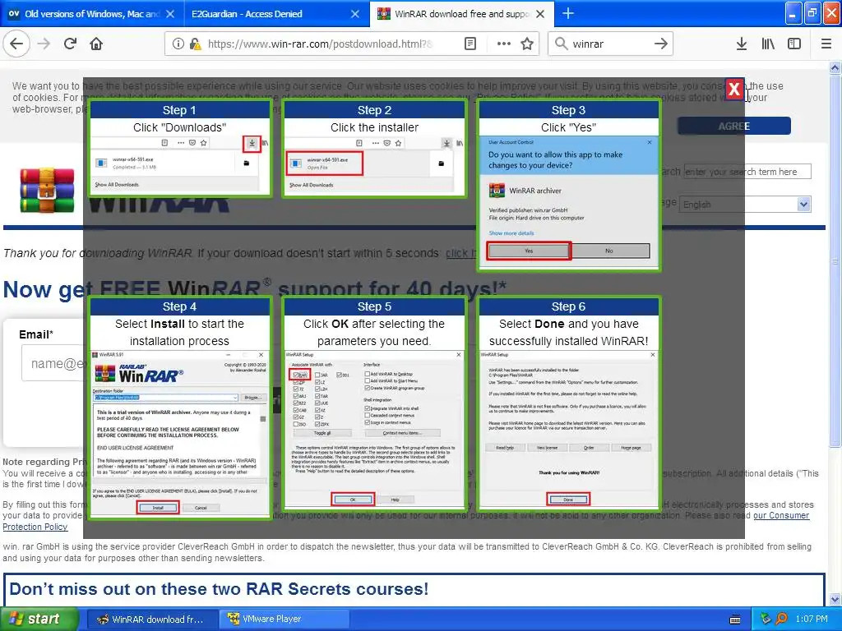Close the Old versions of Windows tab

(170, 14)
